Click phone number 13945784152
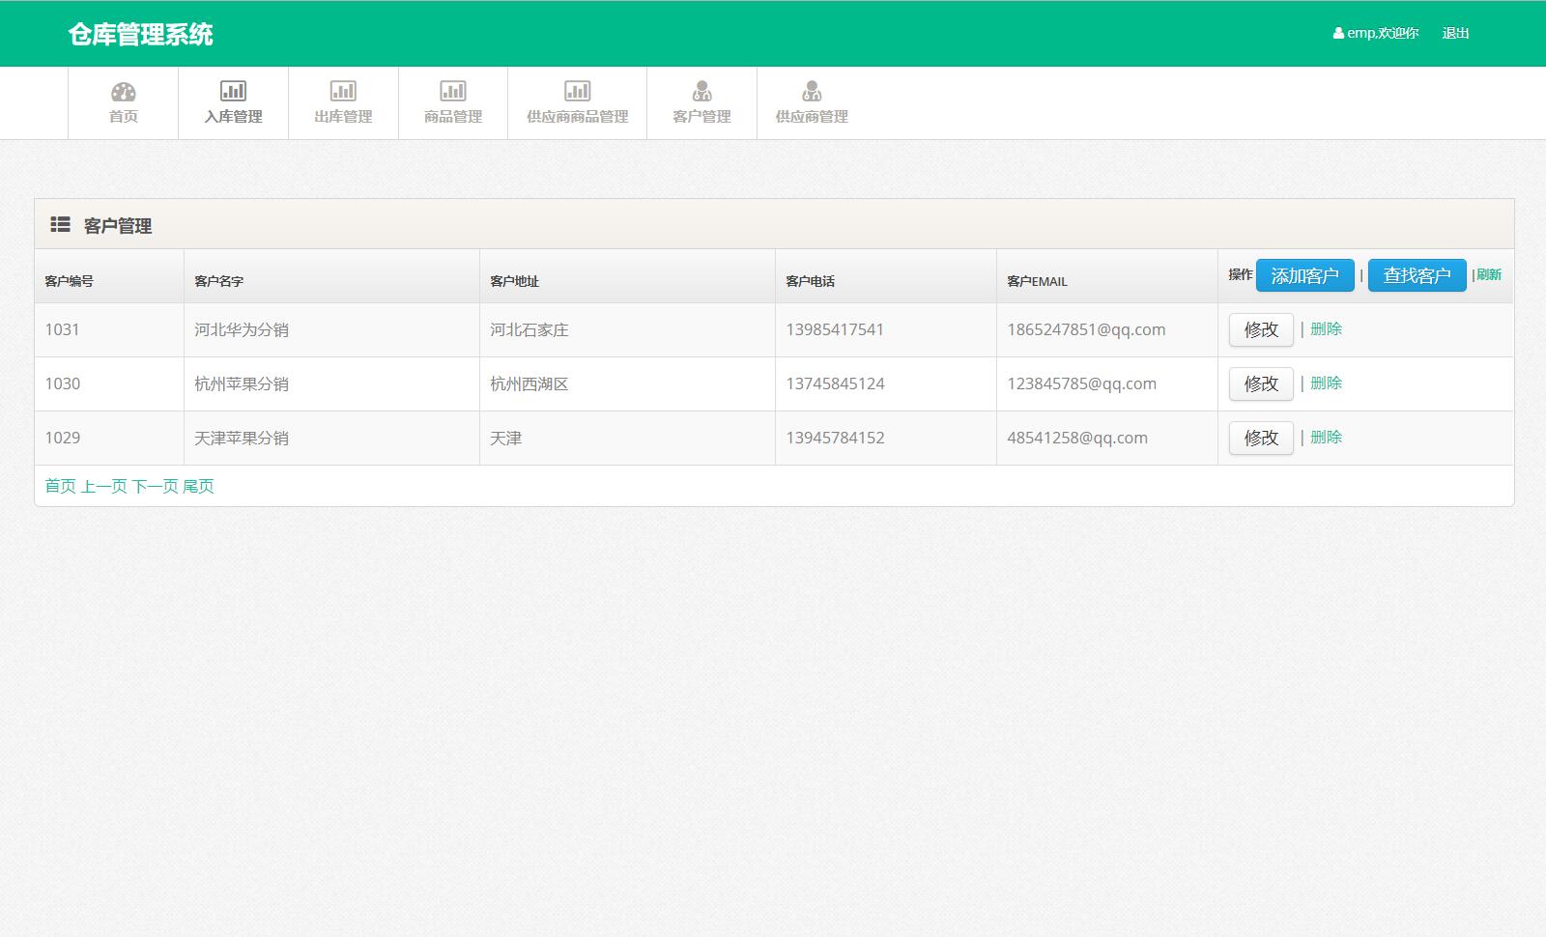Viewport: 1546px width, 937px height. click(x=835, y=438)
